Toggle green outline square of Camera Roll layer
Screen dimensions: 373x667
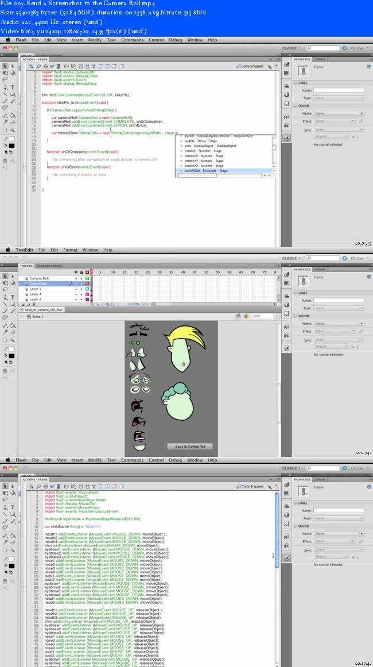click(88, 278)
